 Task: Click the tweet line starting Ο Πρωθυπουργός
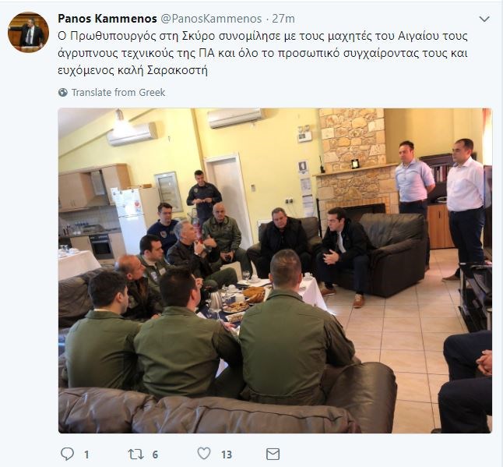click(x=262, y=36)
